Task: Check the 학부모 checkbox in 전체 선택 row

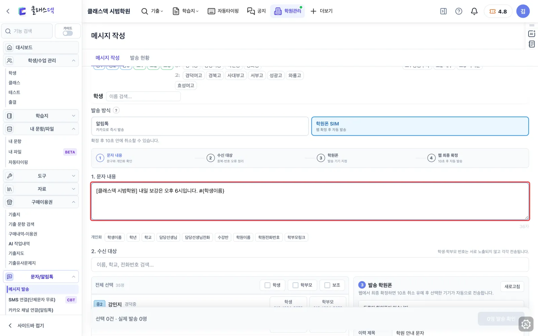Action: click(296, 285)
